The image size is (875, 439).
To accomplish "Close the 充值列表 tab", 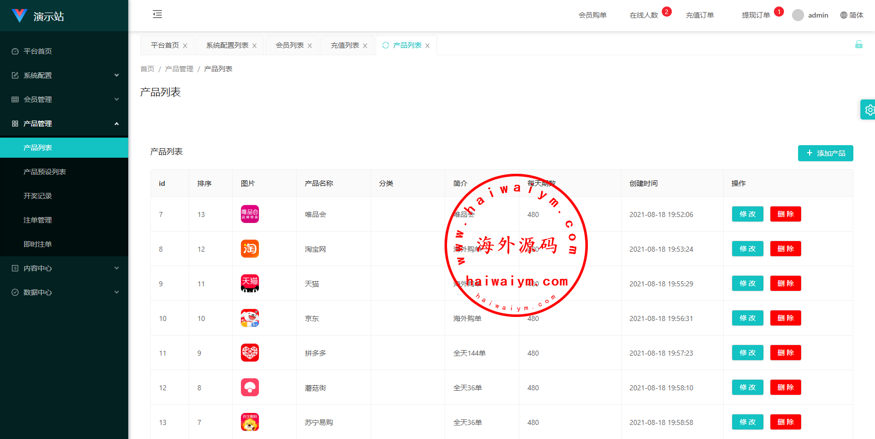I will (365, 46).
